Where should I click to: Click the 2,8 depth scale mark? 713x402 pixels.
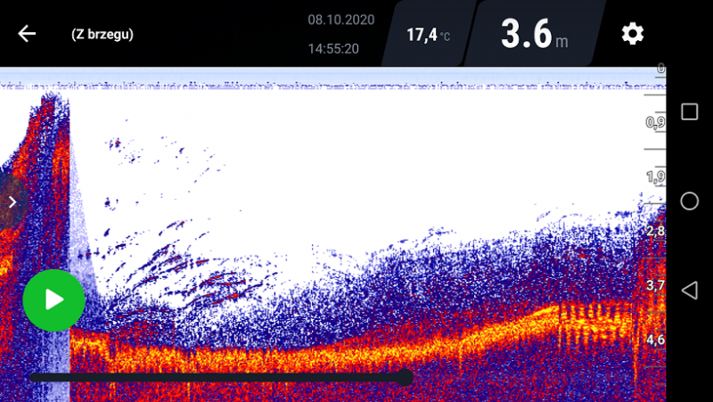click(655, 231)
